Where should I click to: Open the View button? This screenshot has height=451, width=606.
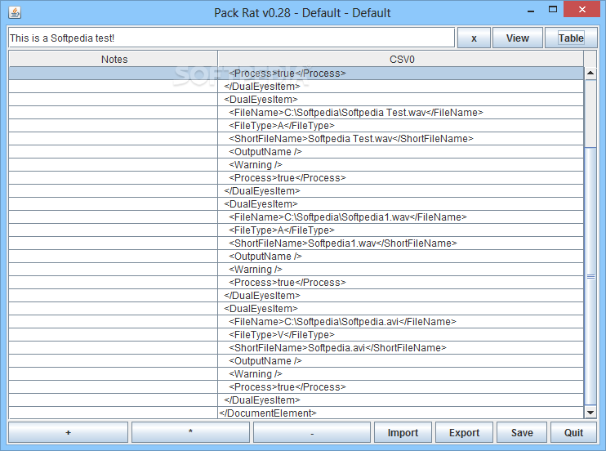coord(518,38)
